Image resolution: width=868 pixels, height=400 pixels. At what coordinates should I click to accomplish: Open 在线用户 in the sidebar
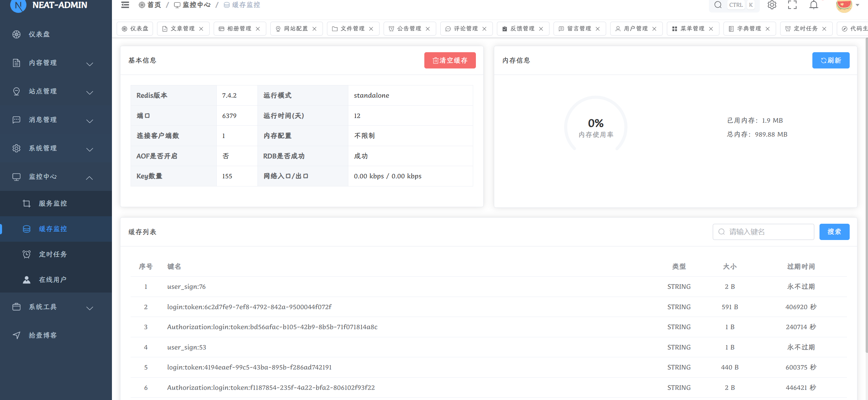[53, 280]
